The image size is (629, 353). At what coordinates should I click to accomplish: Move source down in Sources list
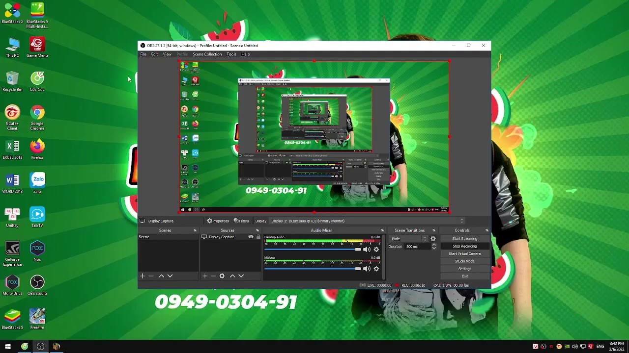pos(241,276)
